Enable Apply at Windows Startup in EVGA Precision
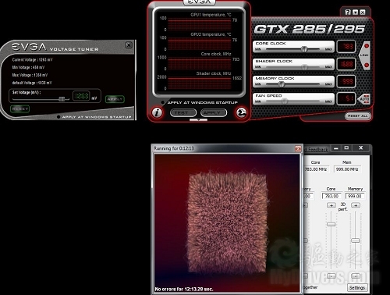This screenshot has width=390, height=295. (x=163, y=102)
